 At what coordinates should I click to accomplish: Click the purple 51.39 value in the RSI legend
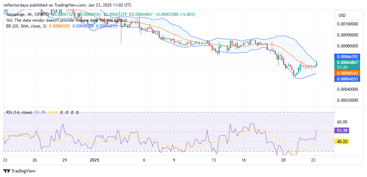point(40,112)
